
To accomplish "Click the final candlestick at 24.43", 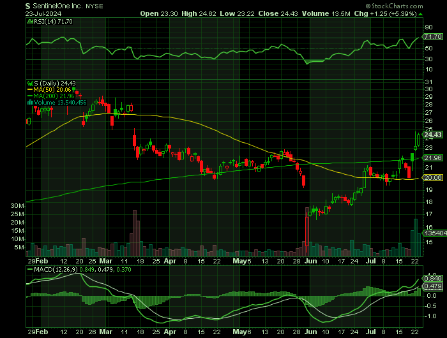I will pos(418,140).
